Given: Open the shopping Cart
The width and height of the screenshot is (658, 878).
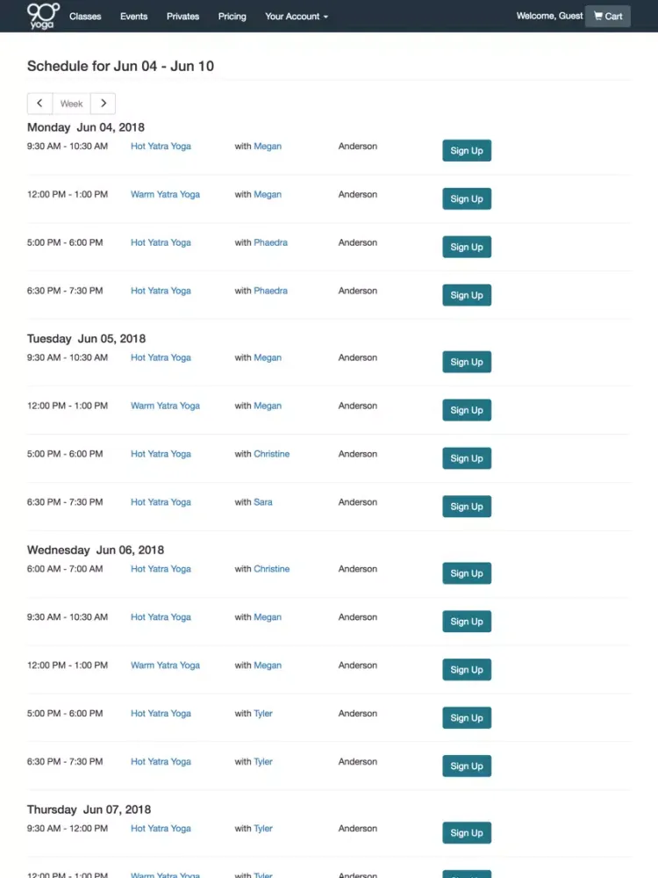Looking at the screenshot, I should pos(607,16).
